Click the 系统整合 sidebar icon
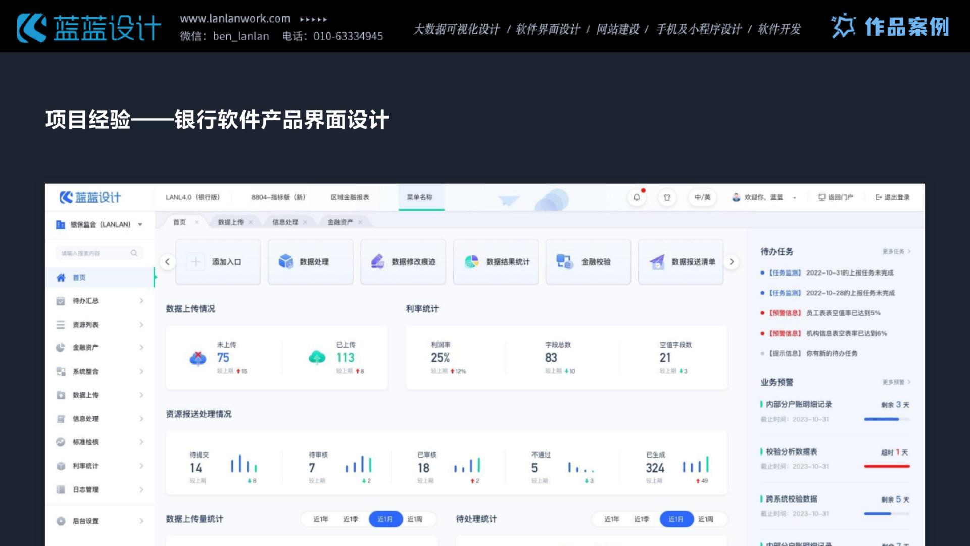The image size is (970, 546). point(61,371)
